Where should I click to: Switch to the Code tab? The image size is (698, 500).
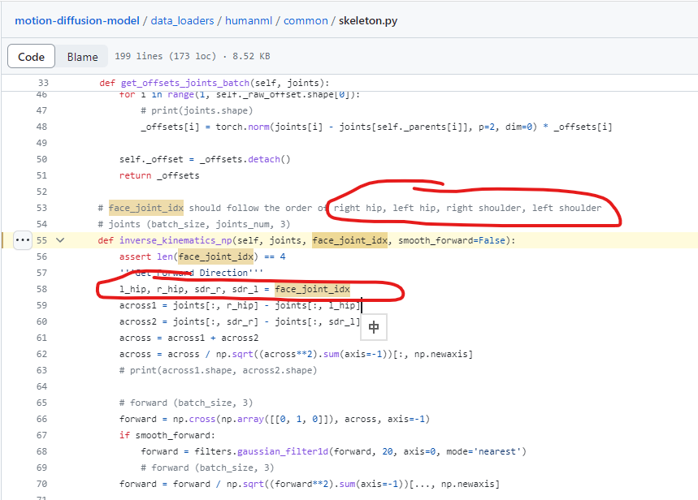(31, 56)
